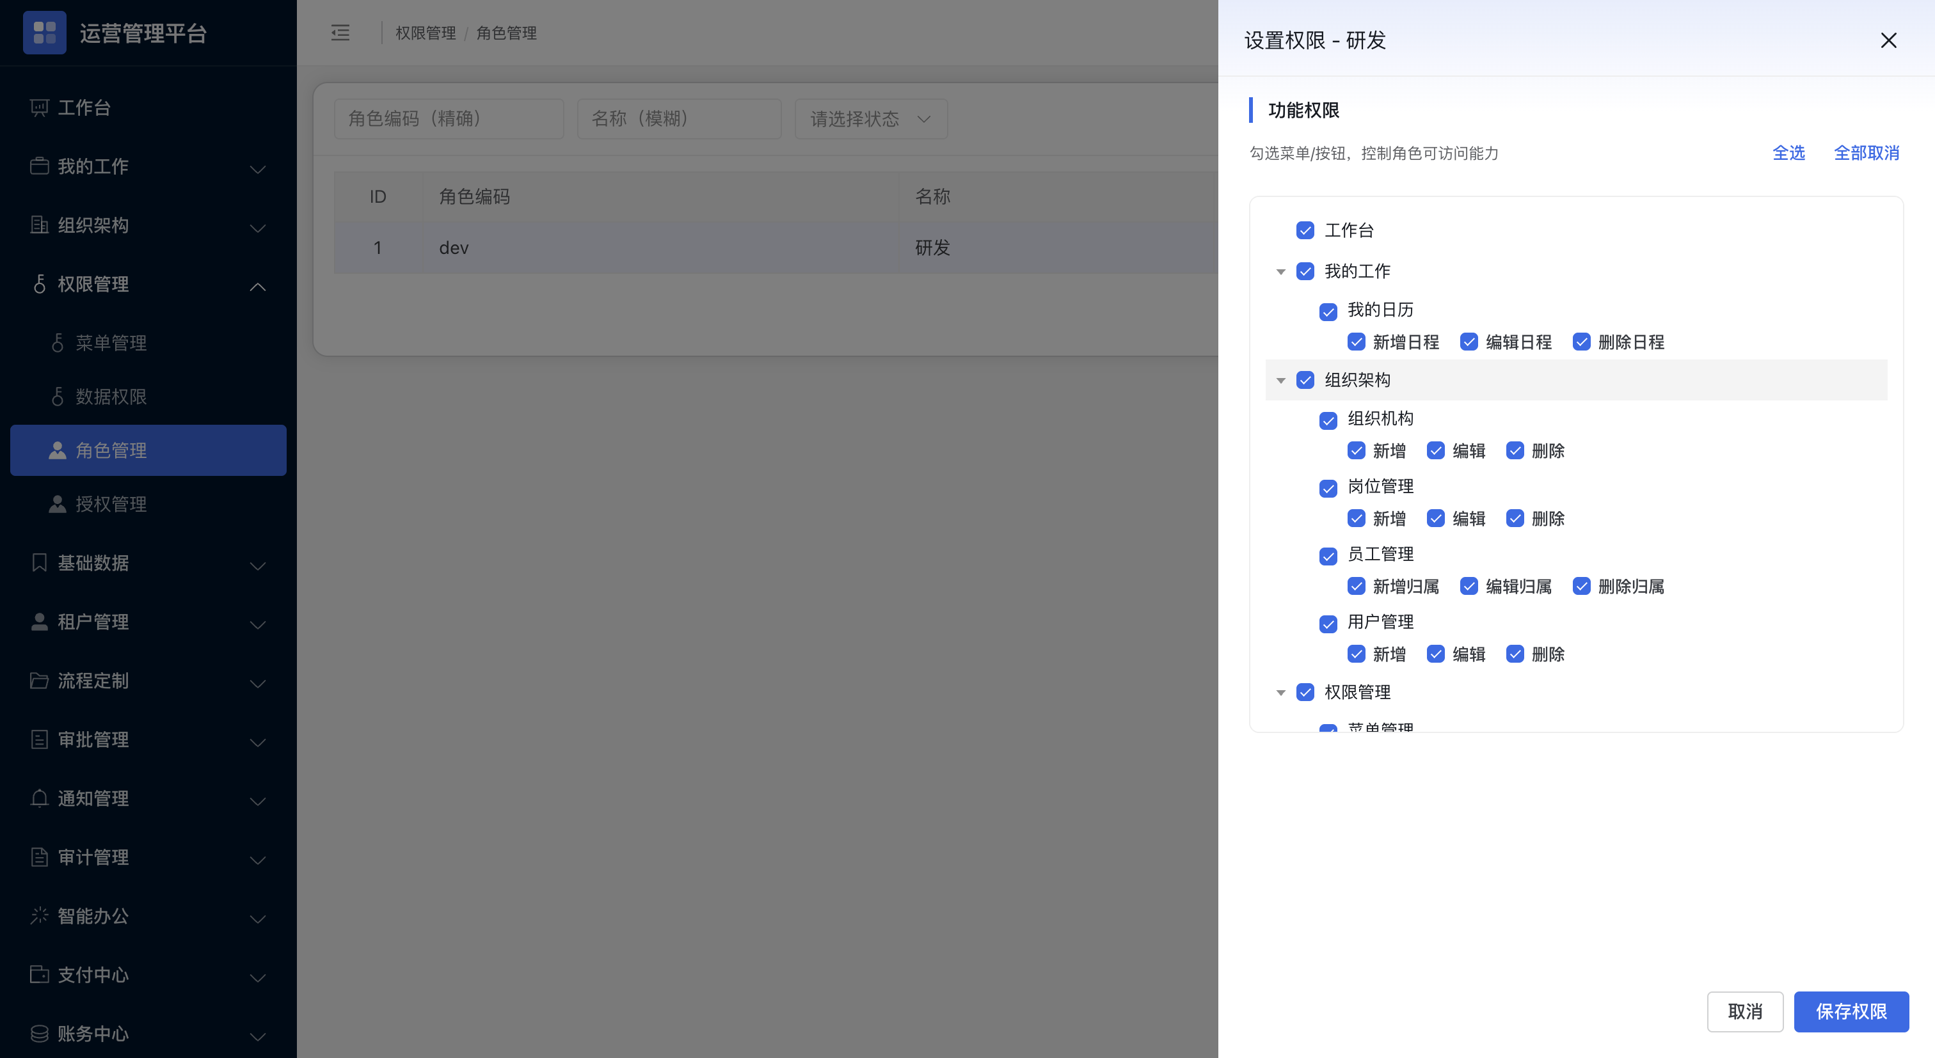This screenshot has height=1058, width=1935.
Task: Uncheck the 工作台 permission checkbox
Action: [1305, 230]
